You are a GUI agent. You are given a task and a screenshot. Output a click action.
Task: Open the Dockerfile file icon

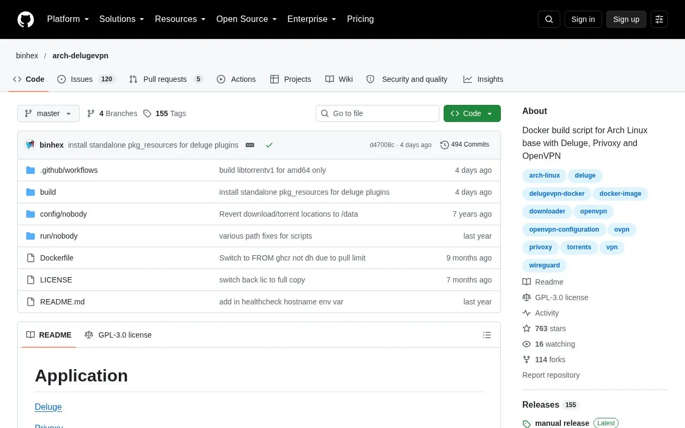(x=31, y=258)
